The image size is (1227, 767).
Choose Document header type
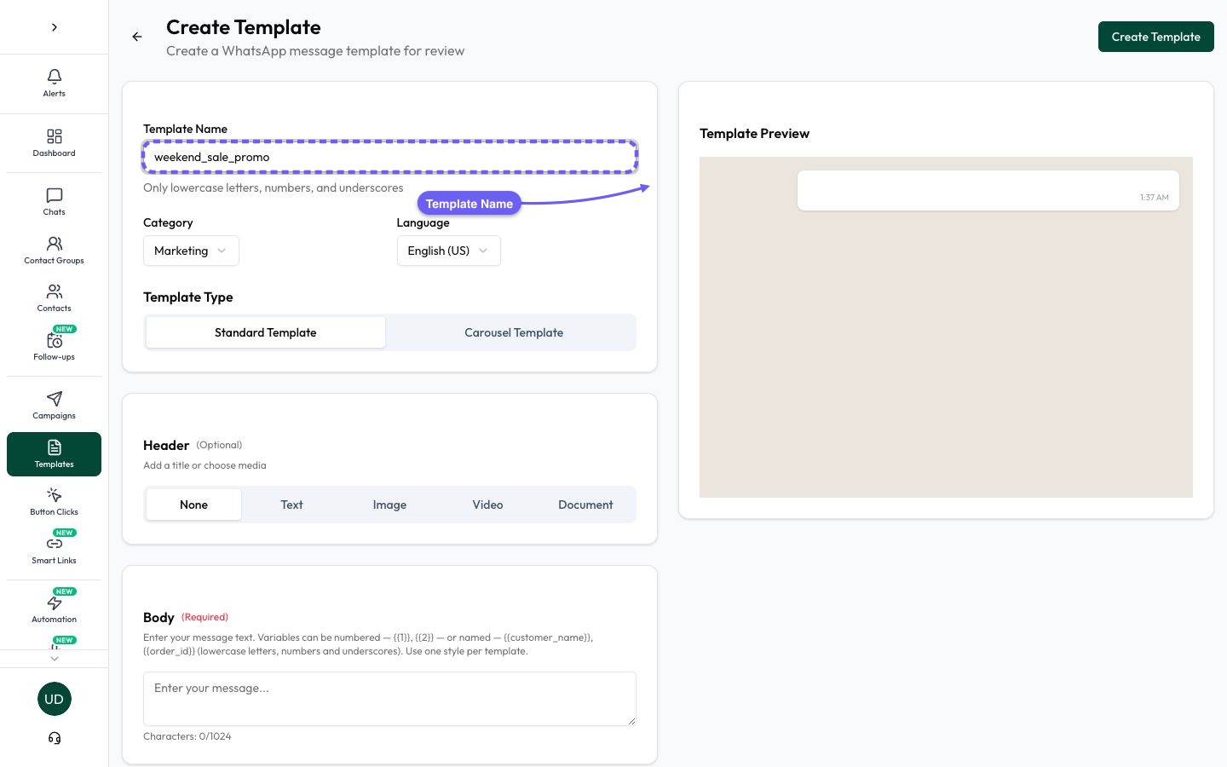[x=585, y=505]
